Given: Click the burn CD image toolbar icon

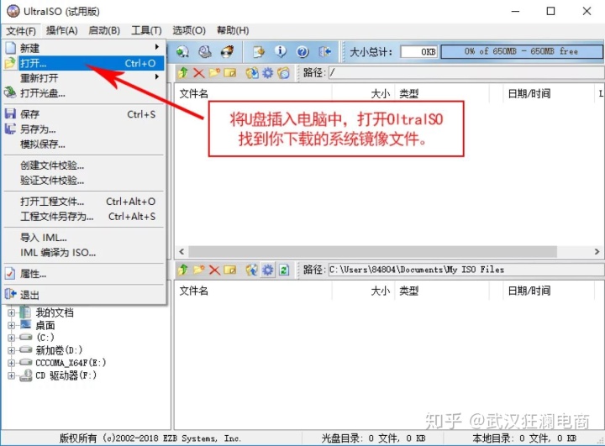Looking at the screenshot, I should [x=227, y=51].
